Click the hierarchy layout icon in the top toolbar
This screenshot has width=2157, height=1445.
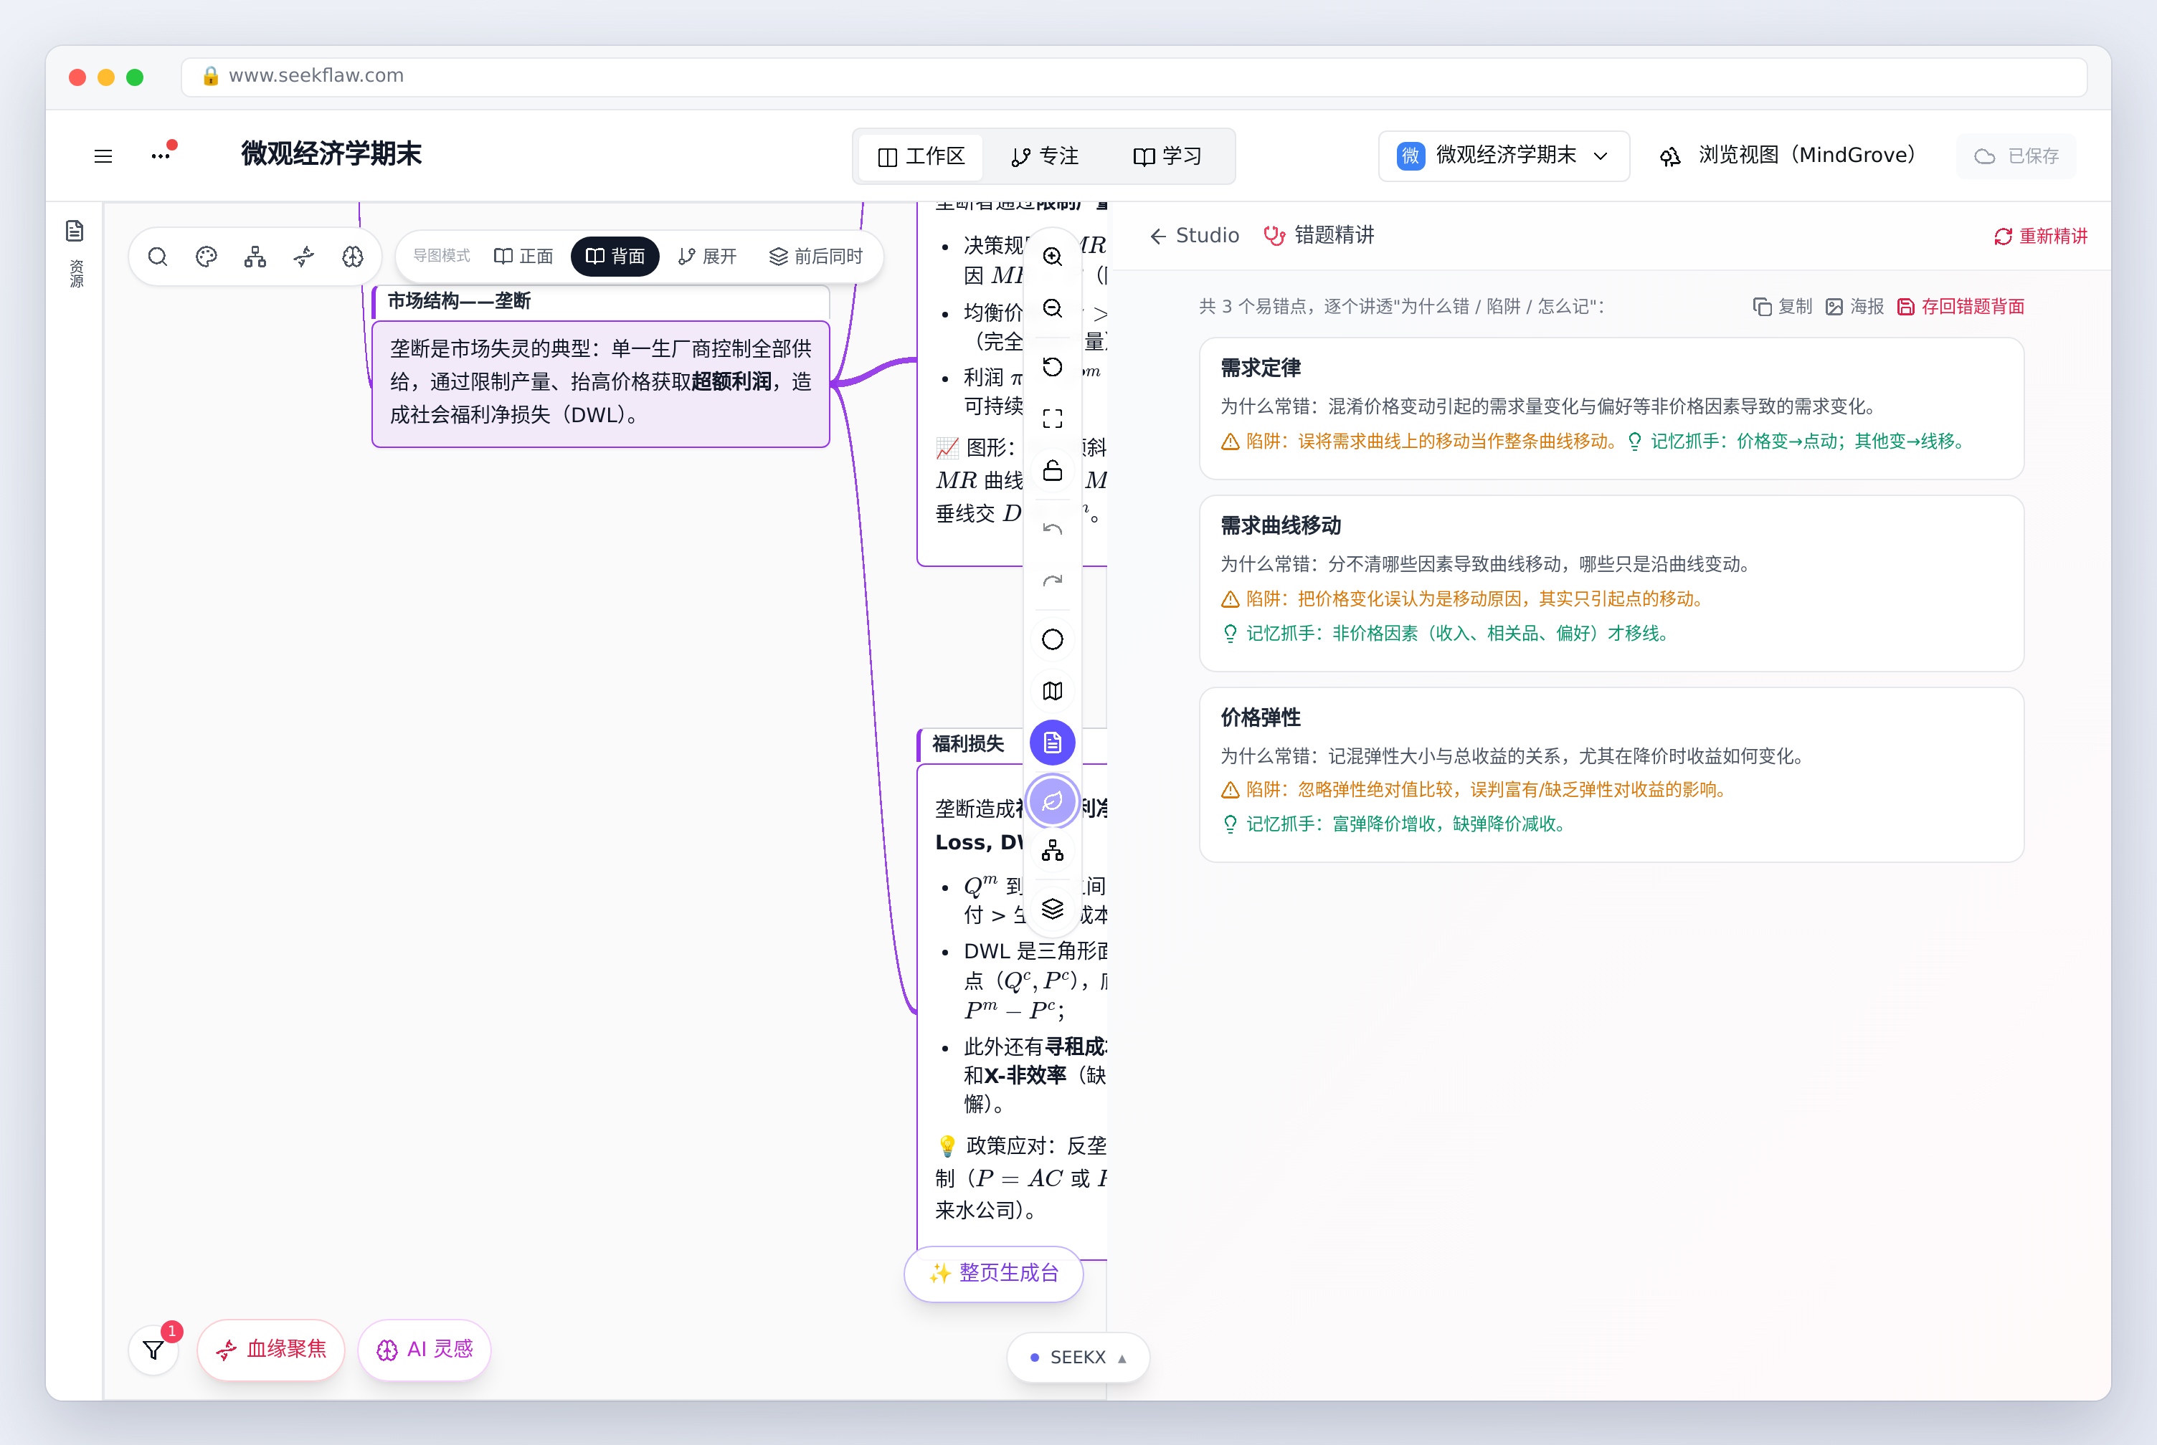[255, 256]
